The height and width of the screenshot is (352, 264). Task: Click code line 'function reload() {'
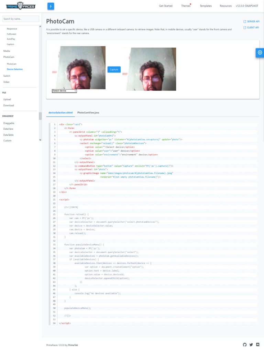click(76, 214)
